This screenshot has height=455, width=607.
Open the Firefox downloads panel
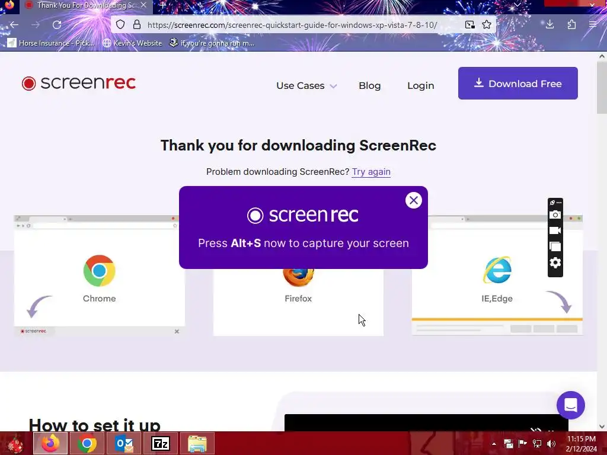tap(550, 25)
